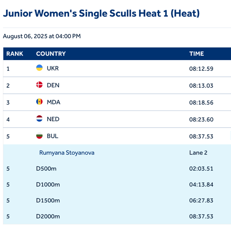The width and height of the screenshot is (231, 227).
Task: Click the TIME column header
Action: tap(197, 54)
